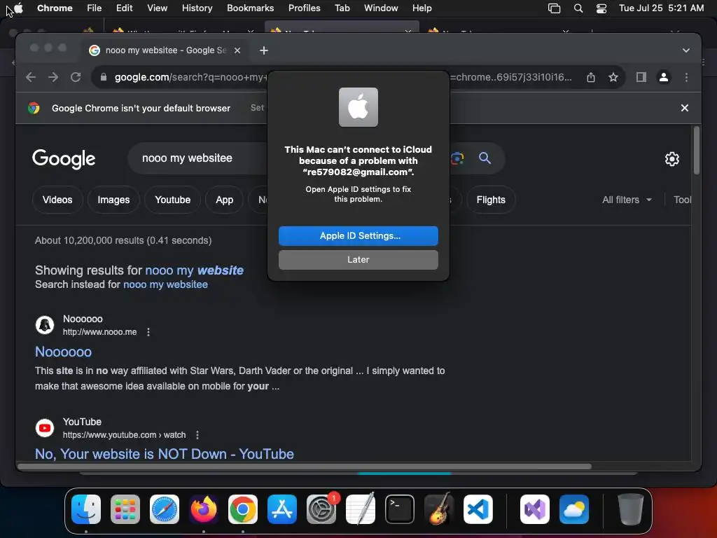The image size is (717, 538).
Task: Bookmark this page with star icon
Action: pos(613,77)
